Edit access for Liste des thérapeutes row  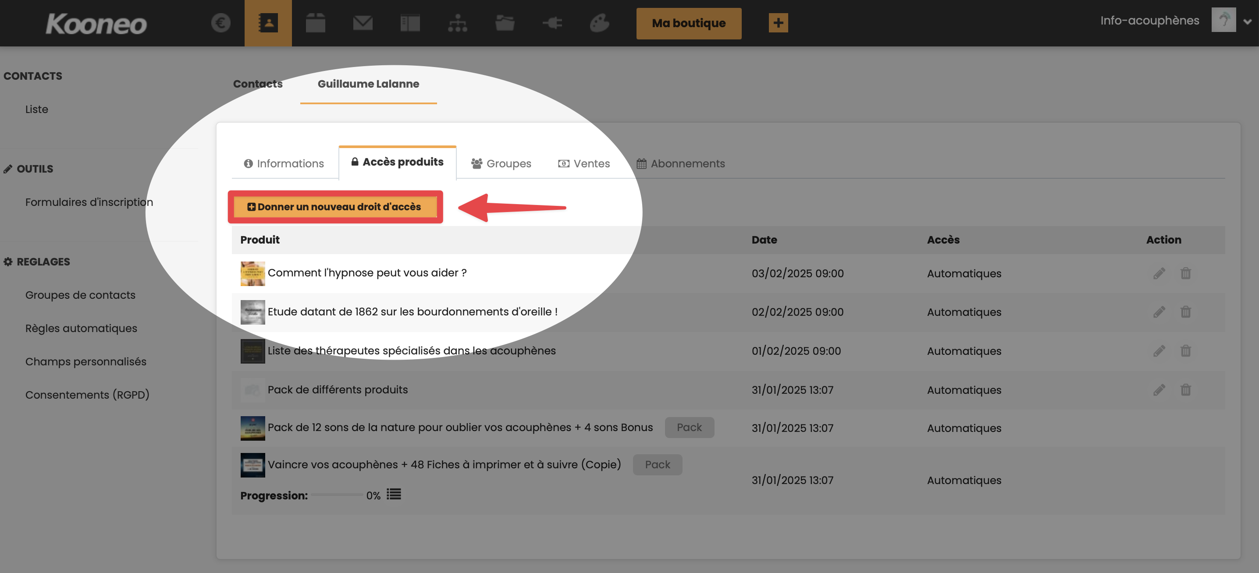coord(1159,351)
